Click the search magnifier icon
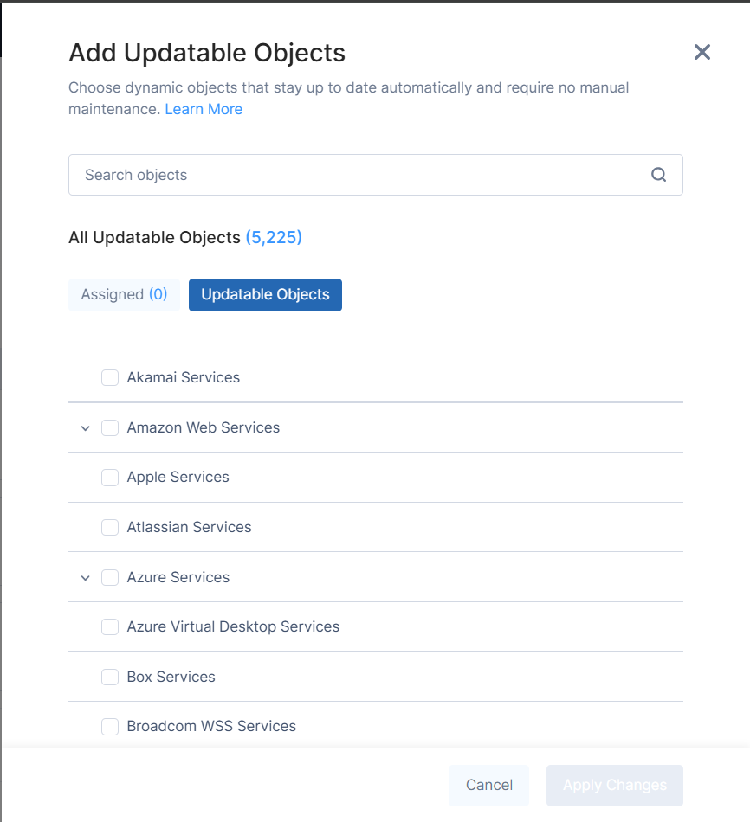750x822 pixels. (658, 175)
